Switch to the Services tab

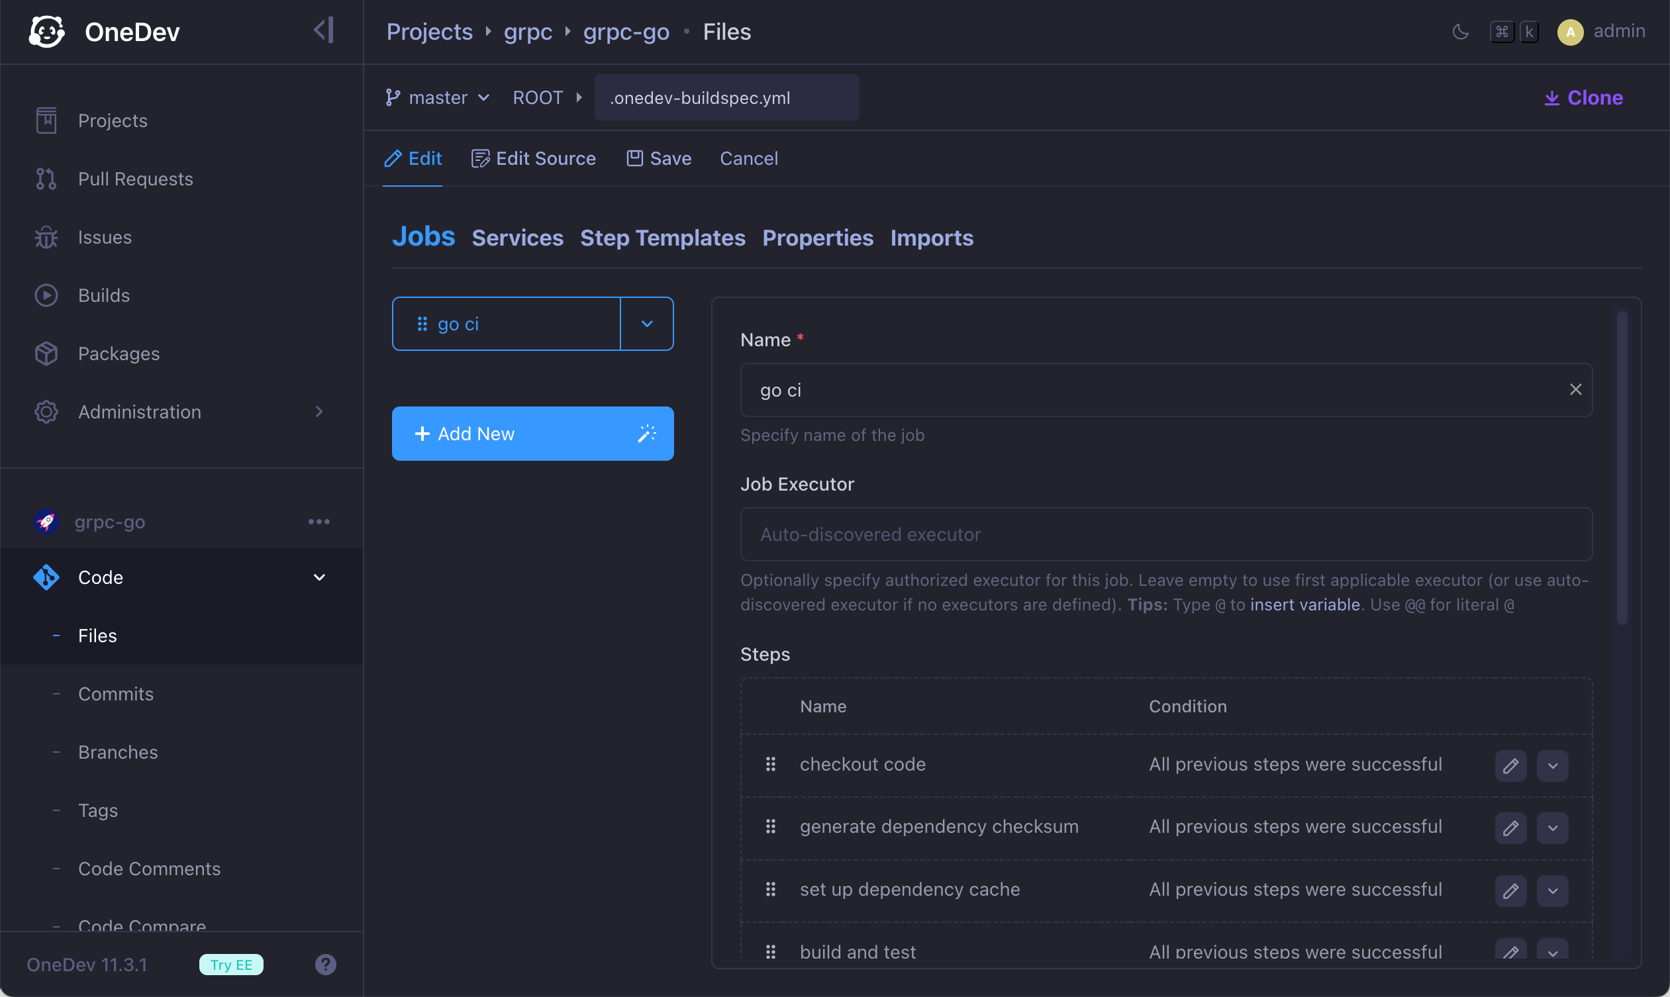pyautogui.click(x=517, y=238)
